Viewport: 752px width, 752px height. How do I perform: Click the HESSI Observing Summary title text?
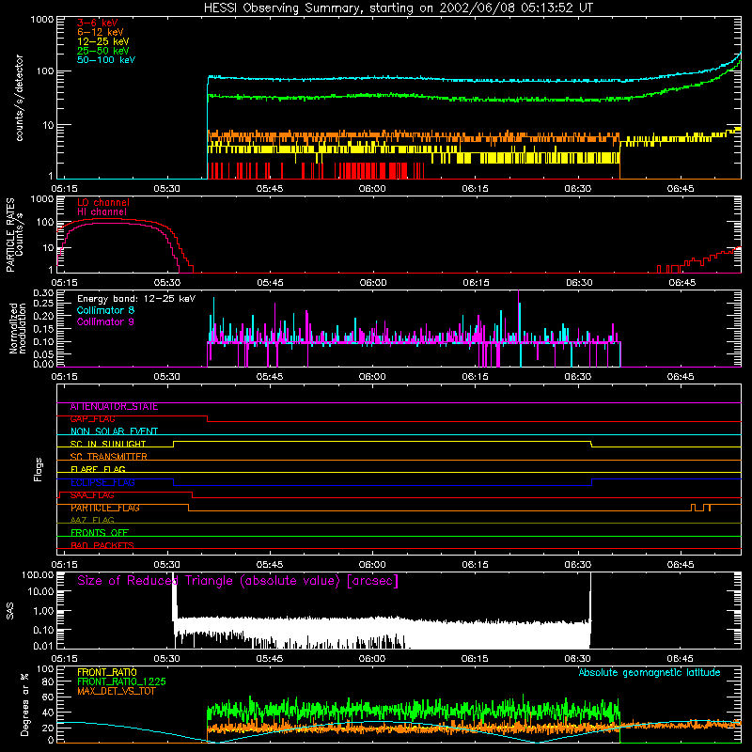coord(398,8)
